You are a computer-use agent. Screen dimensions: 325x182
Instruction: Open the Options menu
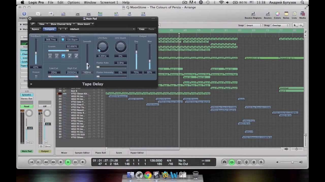74,2
